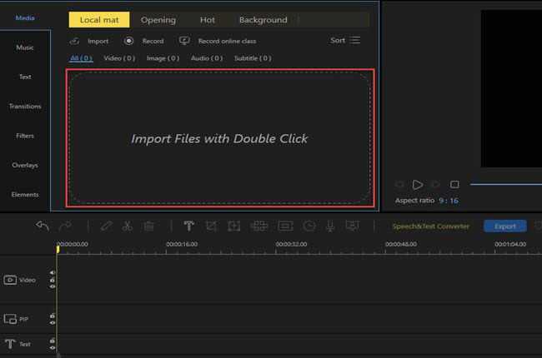
Task: Click the blue Export button
Action: pos(505,226)
